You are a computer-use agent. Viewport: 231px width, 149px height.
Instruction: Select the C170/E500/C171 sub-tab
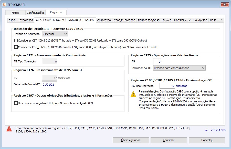tap(65, 20)
